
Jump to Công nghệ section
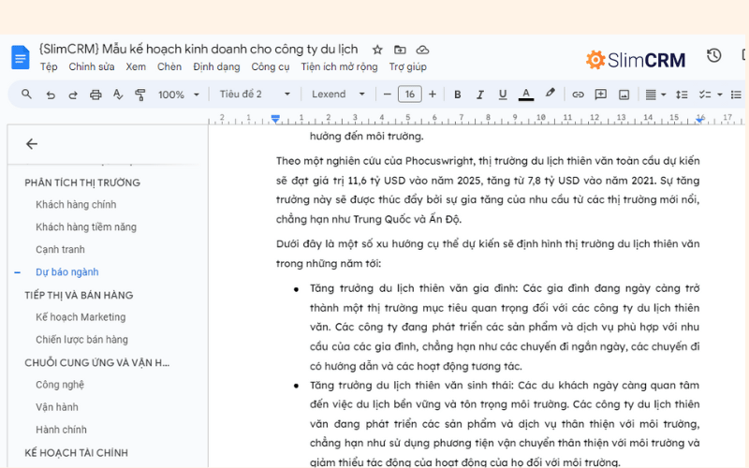click(60, 385)
